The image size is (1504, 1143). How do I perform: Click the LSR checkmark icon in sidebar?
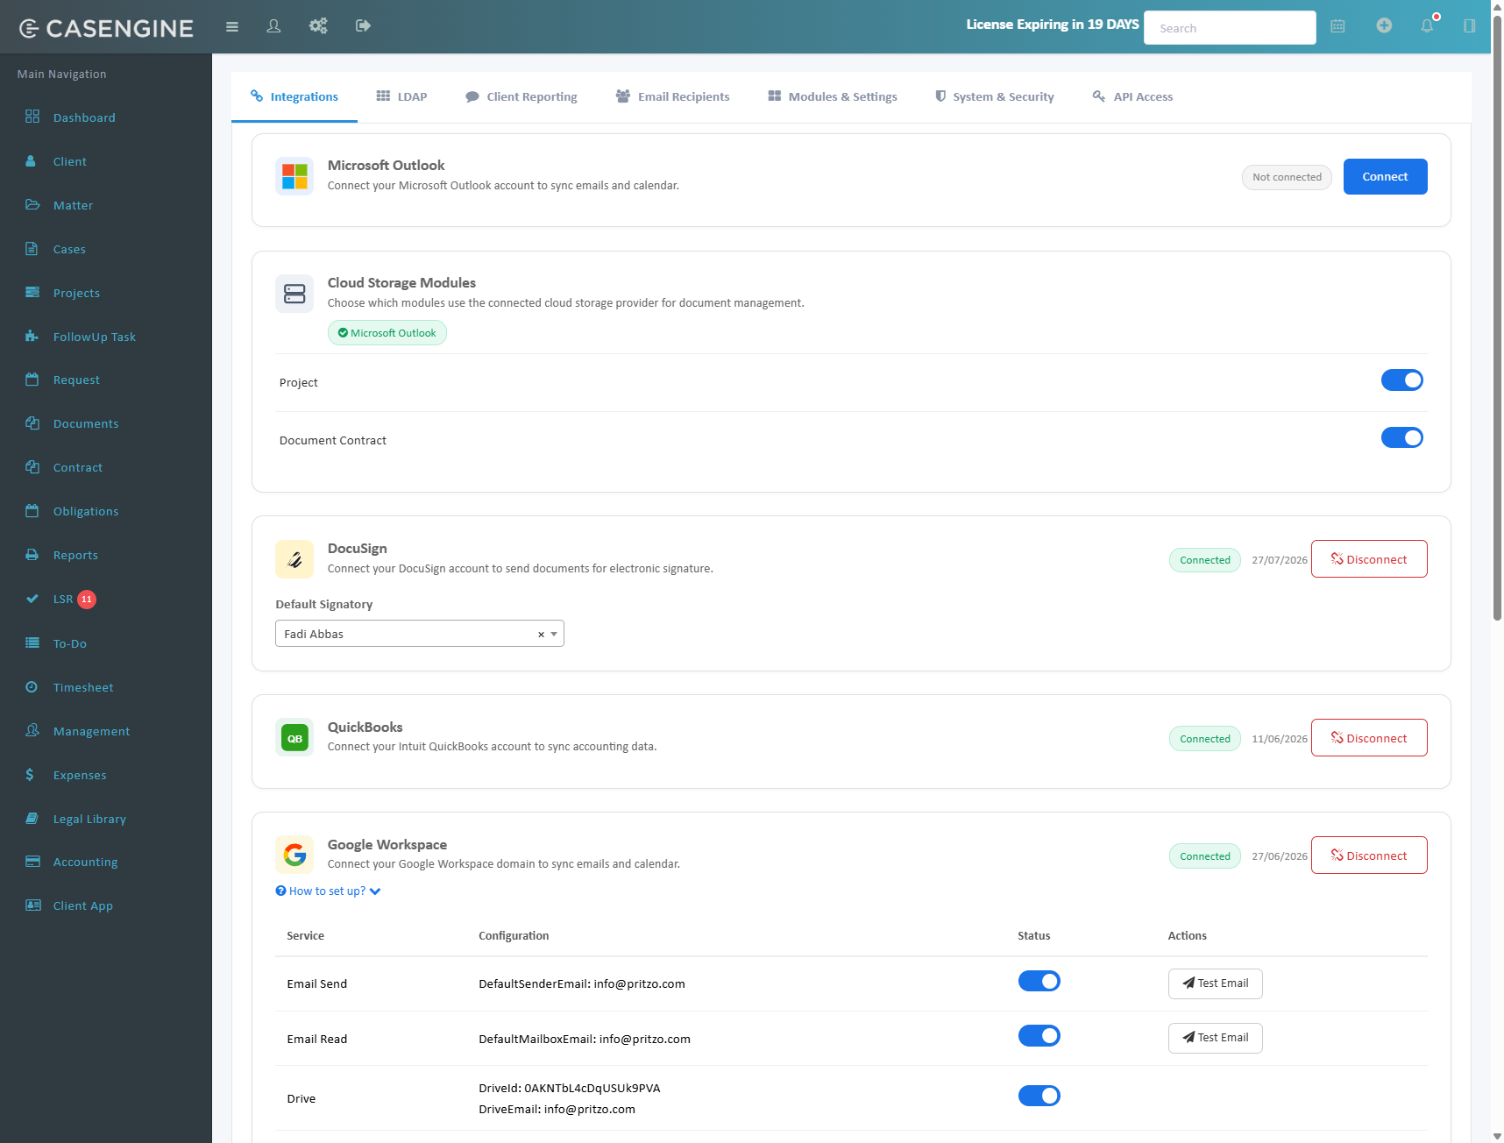click(32, 599)
